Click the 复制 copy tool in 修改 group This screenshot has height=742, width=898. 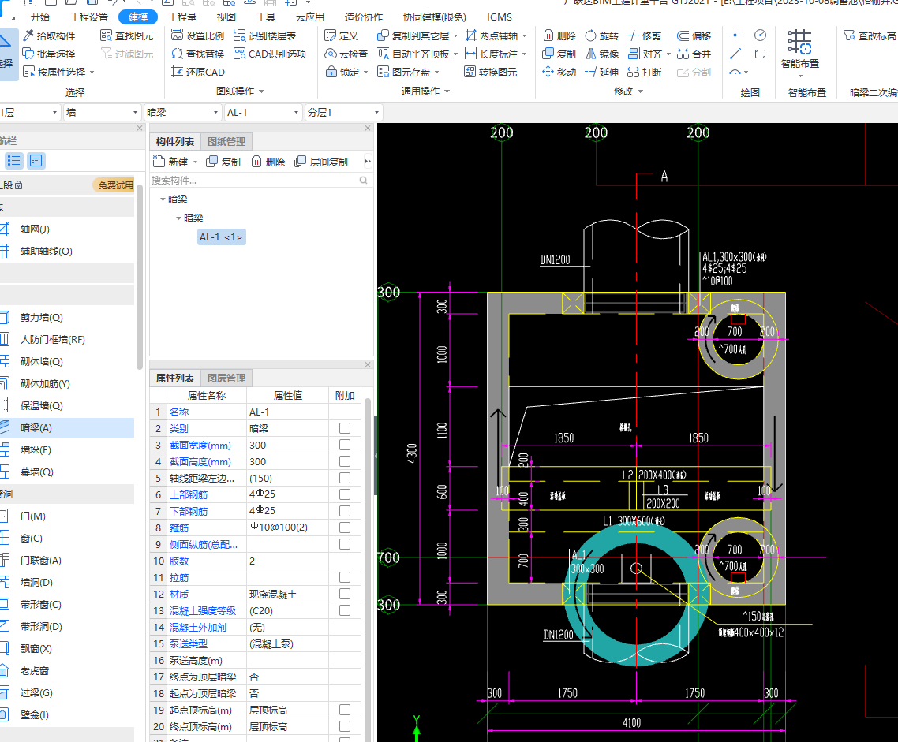[559, 54]
